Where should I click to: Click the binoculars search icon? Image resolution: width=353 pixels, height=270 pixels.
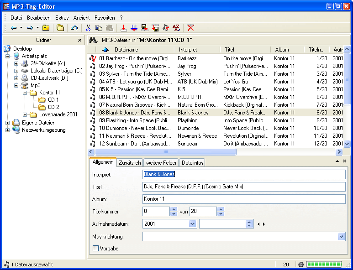(93, 40)
